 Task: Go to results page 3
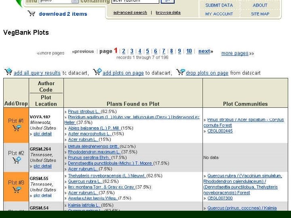132,51
